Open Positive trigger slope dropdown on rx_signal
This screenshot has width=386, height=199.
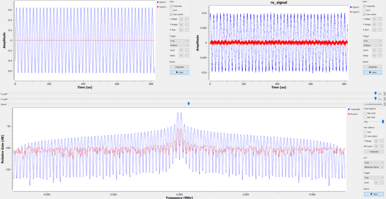click(x=372, y=46)
